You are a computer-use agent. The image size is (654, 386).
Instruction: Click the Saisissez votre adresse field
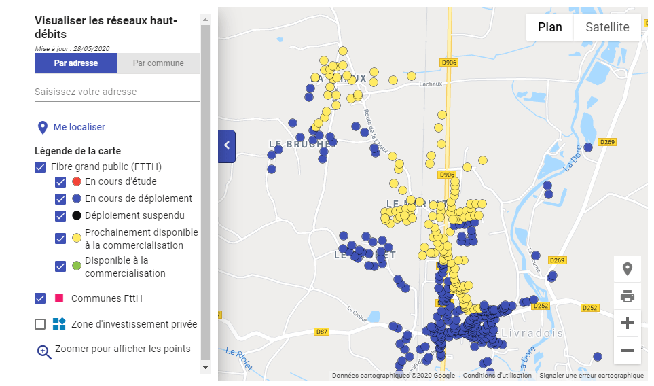117,92
